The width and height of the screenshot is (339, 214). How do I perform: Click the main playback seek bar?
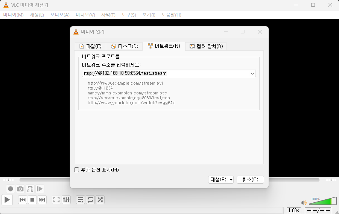click(x=169, y=180)
